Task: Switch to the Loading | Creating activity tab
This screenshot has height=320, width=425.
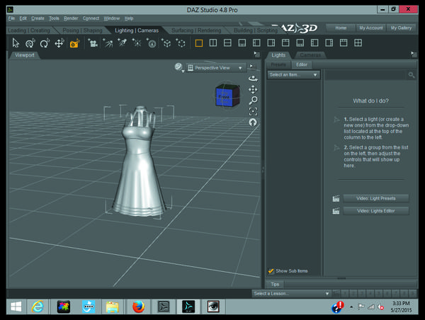Action: pos(29,30)
